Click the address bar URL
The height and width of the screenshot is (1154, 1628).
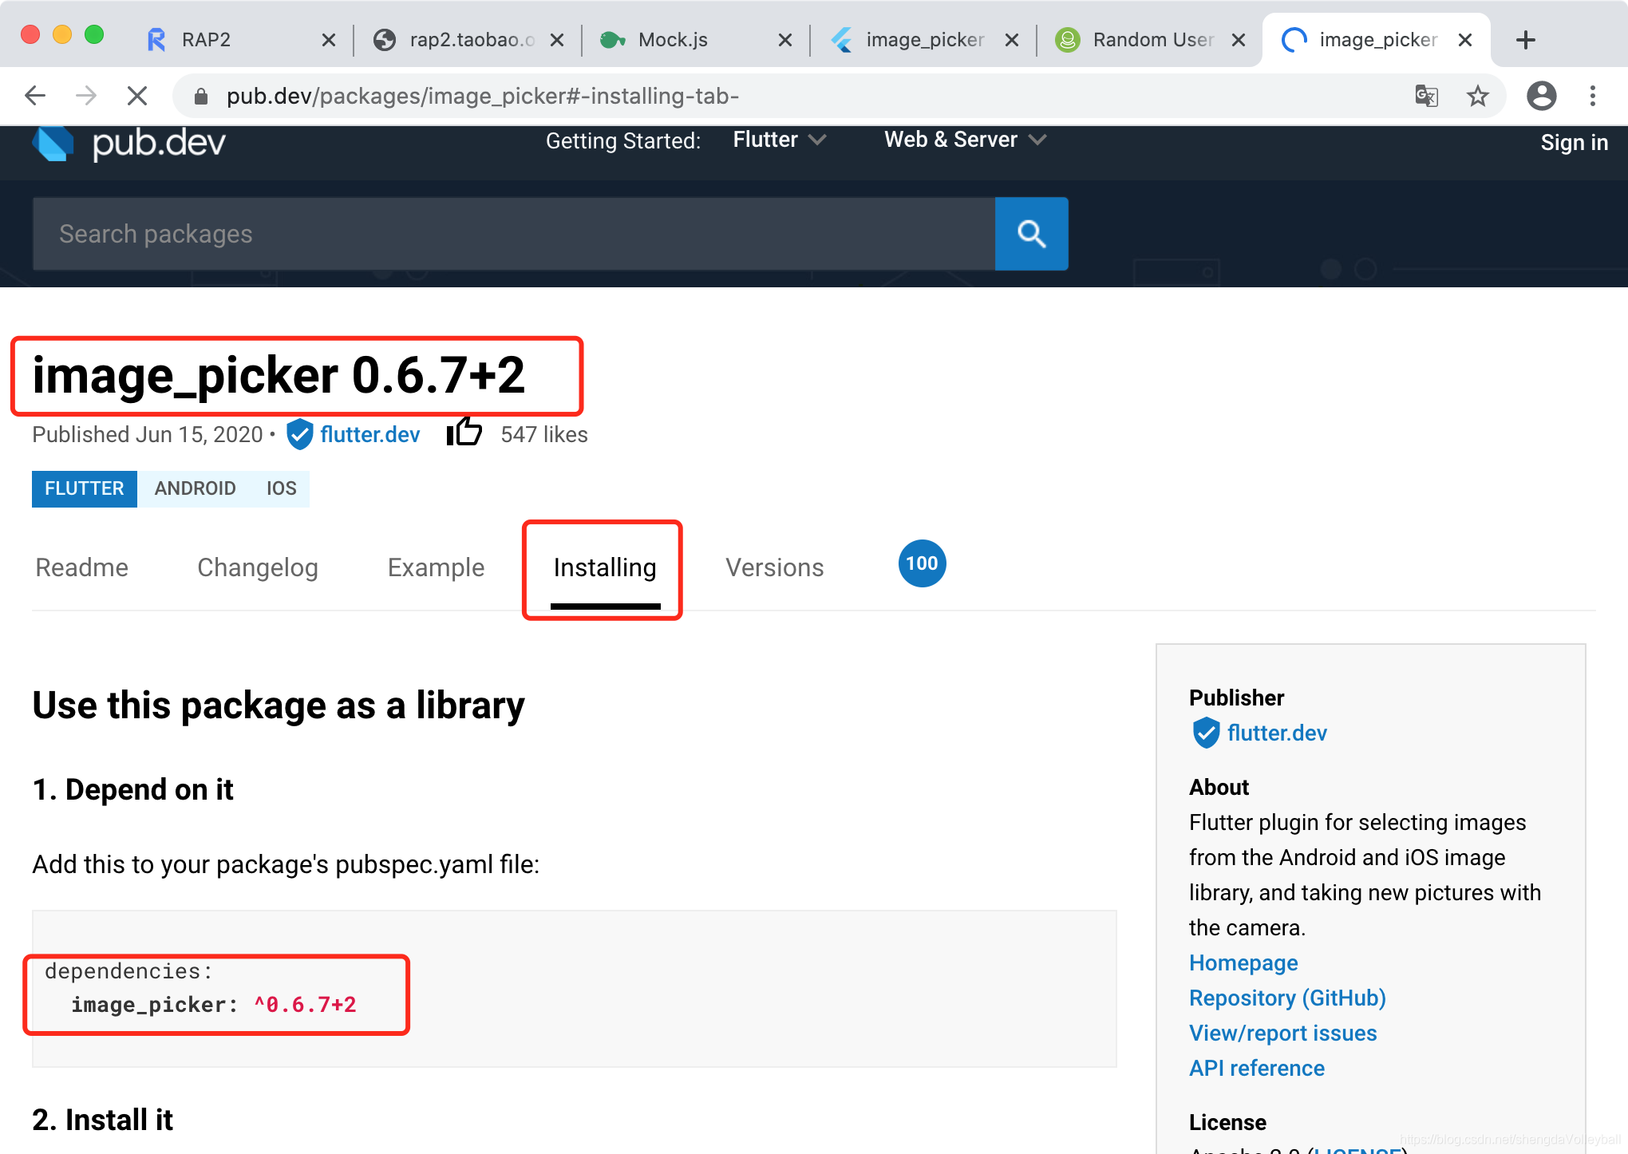tap(482, 97)
